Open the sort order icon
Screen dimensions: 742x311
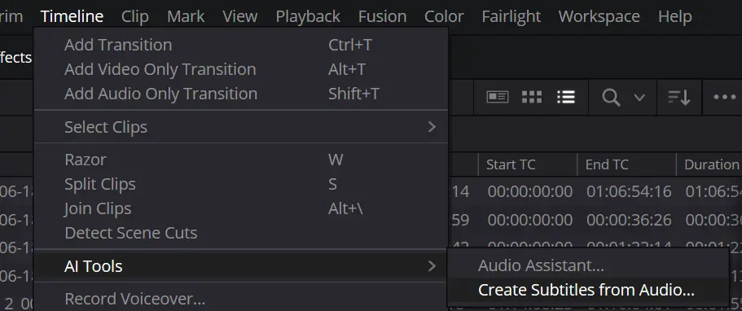[x=679, y=98]
